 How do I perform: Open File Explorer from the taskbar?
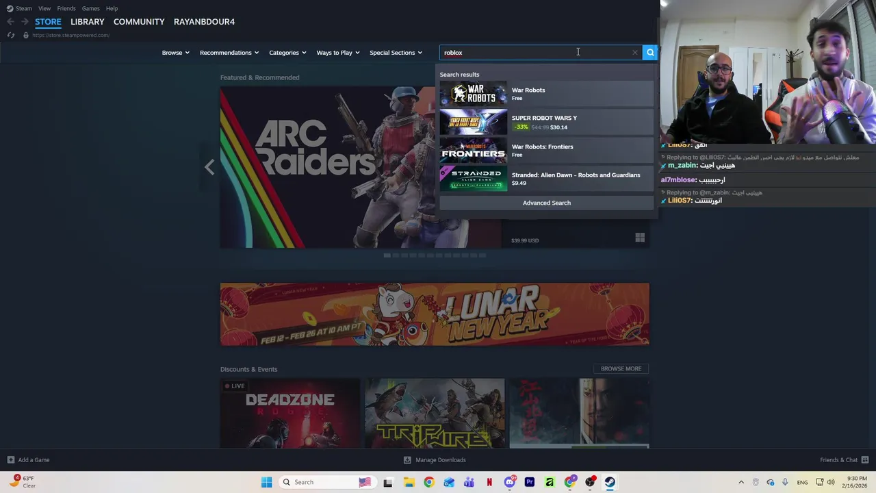pyautogui.click(x=409, y=482)
